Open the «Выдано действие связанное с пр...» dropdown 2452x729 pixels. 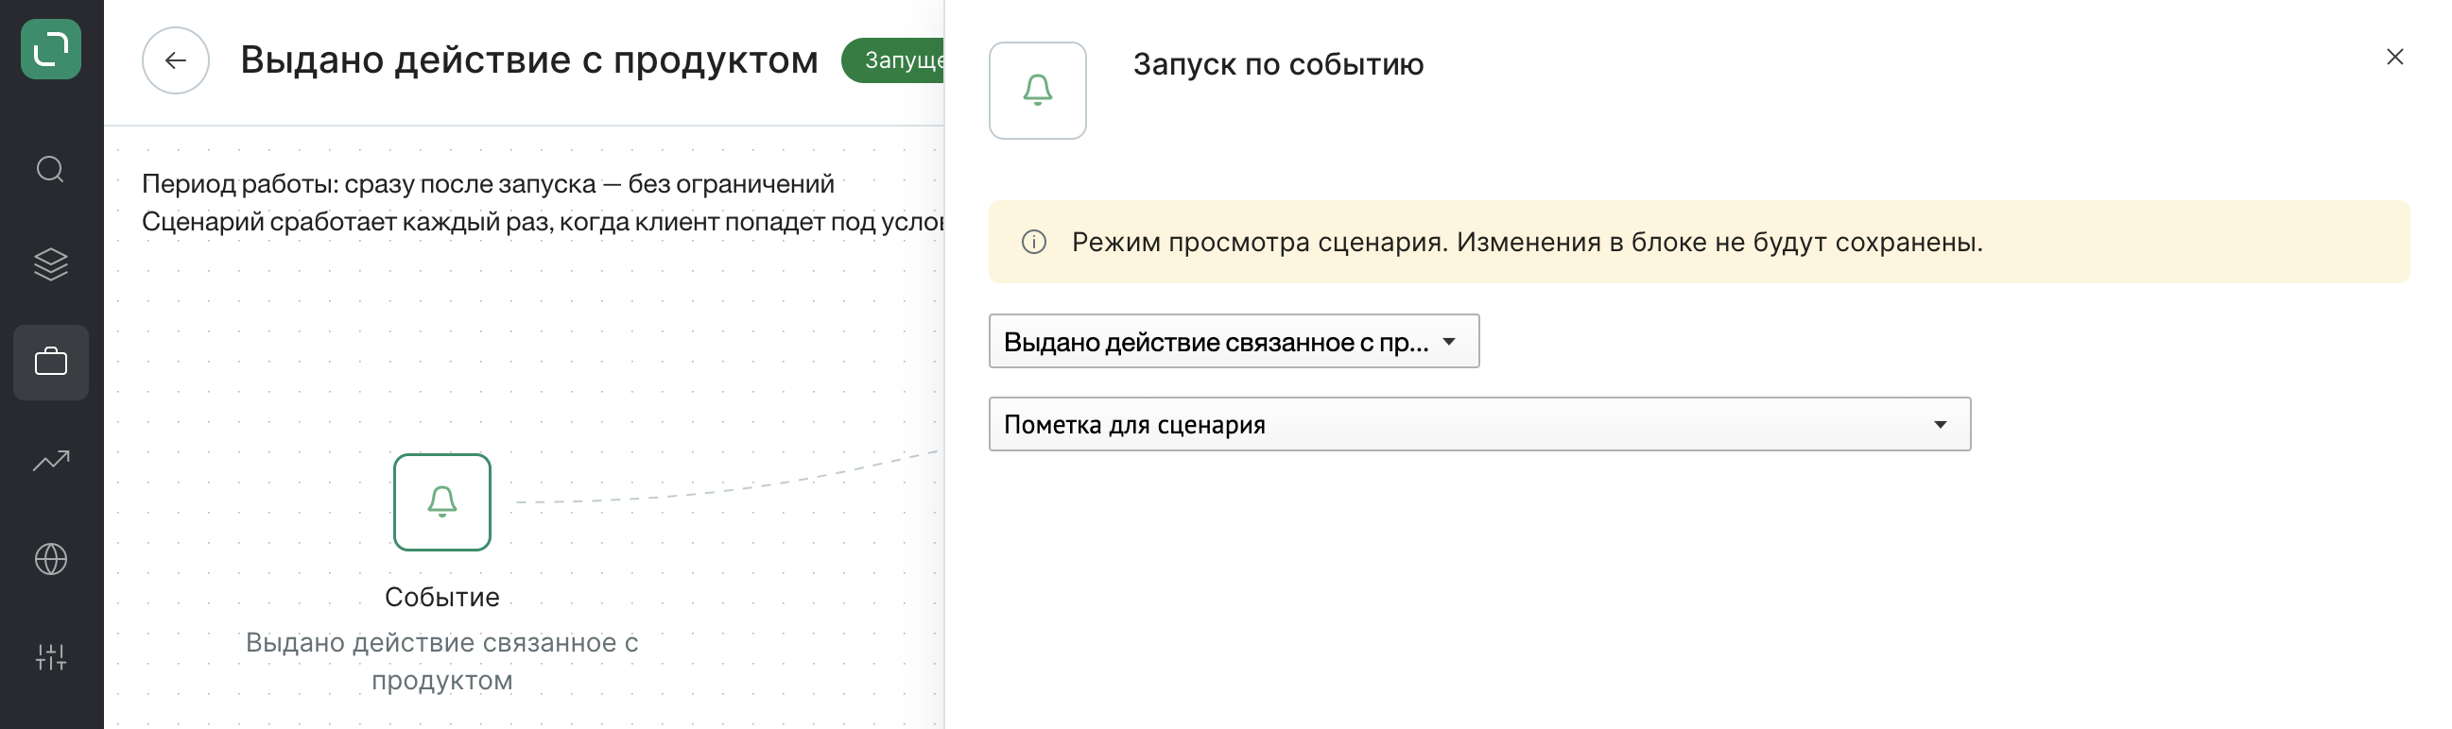[x=1234, y=341]
